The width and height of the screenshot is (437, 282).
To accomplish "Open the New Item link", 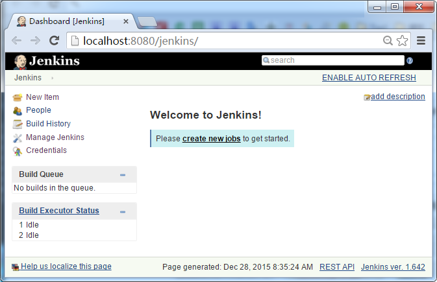I will (x=42, y=97).
